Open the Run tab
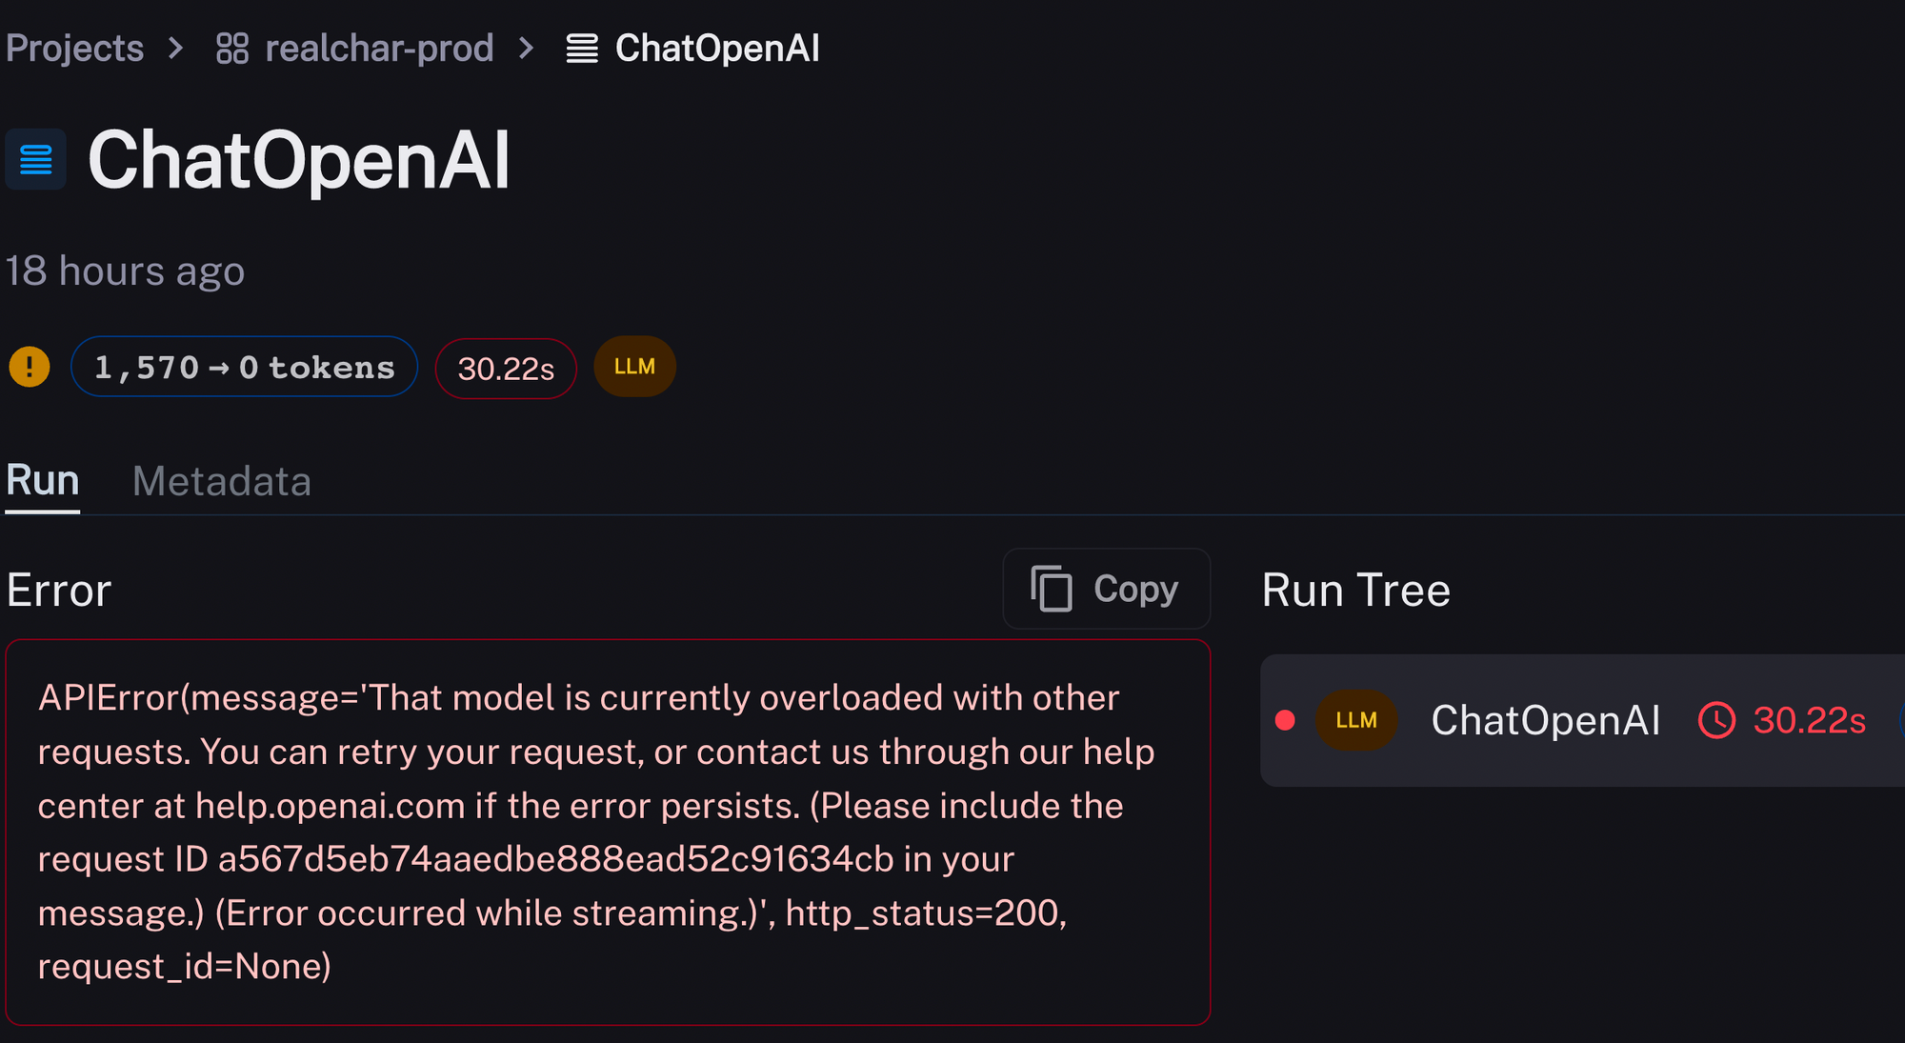The image size is (1905, 1043). click(43, 480)
